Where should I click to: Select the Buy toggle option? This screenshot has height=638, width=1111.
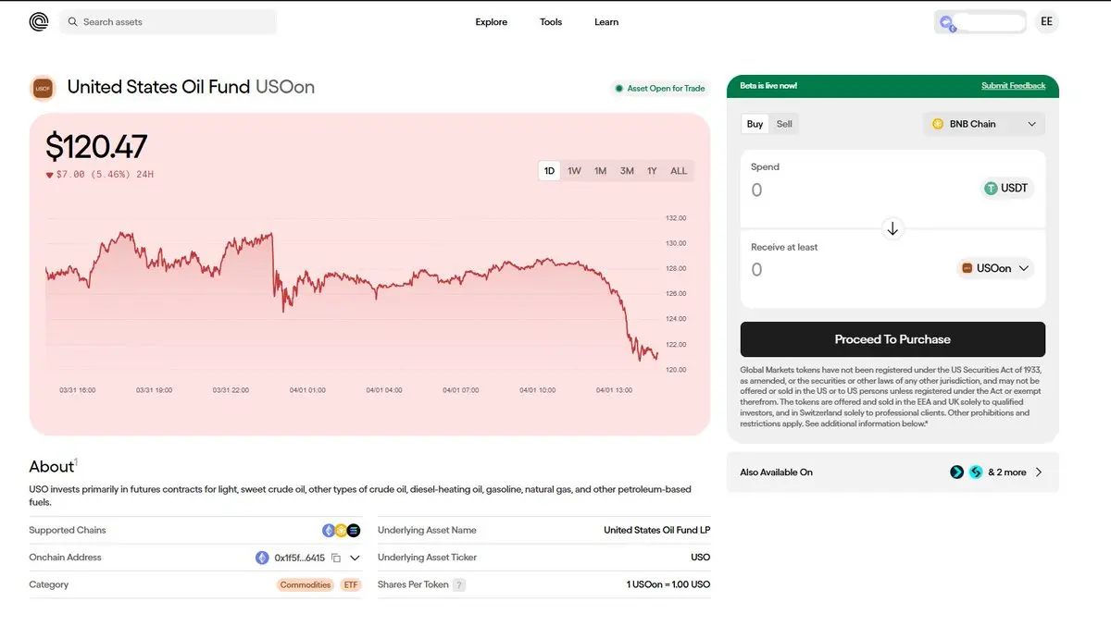tap(755, 124)
